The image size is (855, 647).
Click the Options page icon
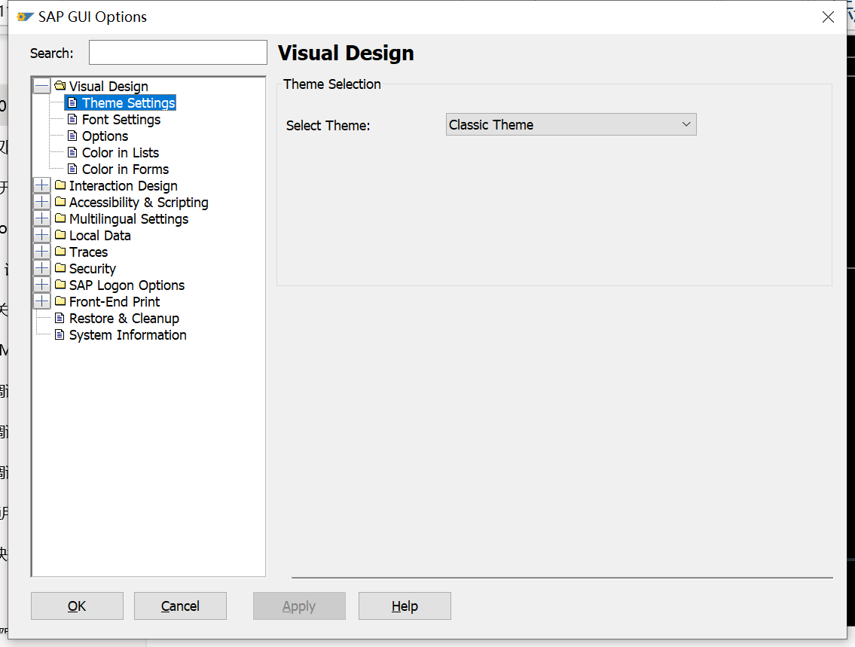[72, 136]
